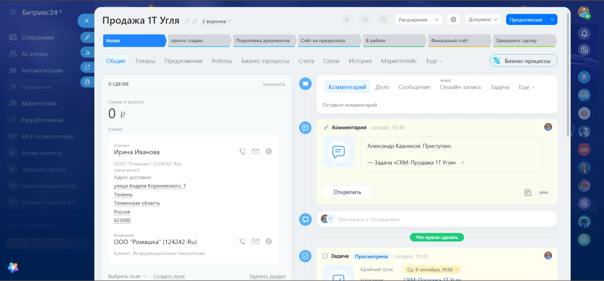Image resolution: width=604 pixels, height=281 pixels.
Task: Click the Создать поле link
Action: click(169, 276)
